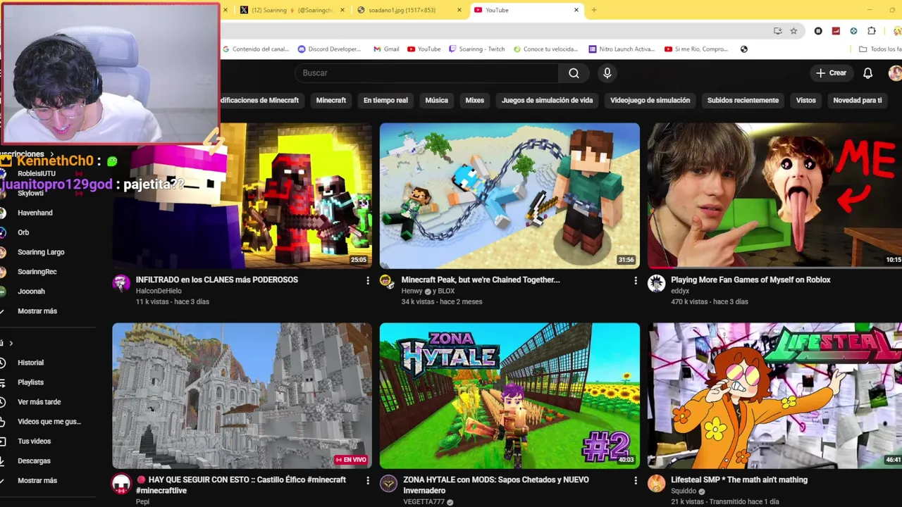This screenshot has width=902, height=507.
Task: Open the Chrome profile avatar
Action: pyautogui.click(x=897, y=31)
